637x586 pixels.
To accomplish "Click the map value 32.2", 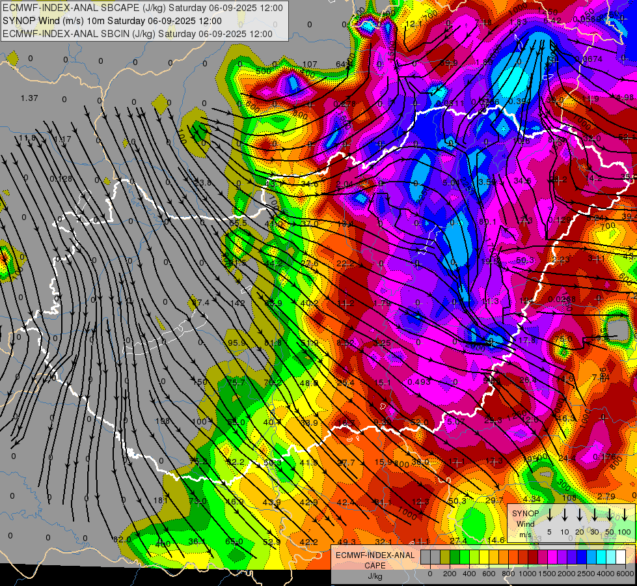I will [x=236, y=462].
